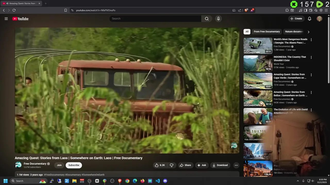Click the Share button
The image size is (330, 185).
point(185,165)
